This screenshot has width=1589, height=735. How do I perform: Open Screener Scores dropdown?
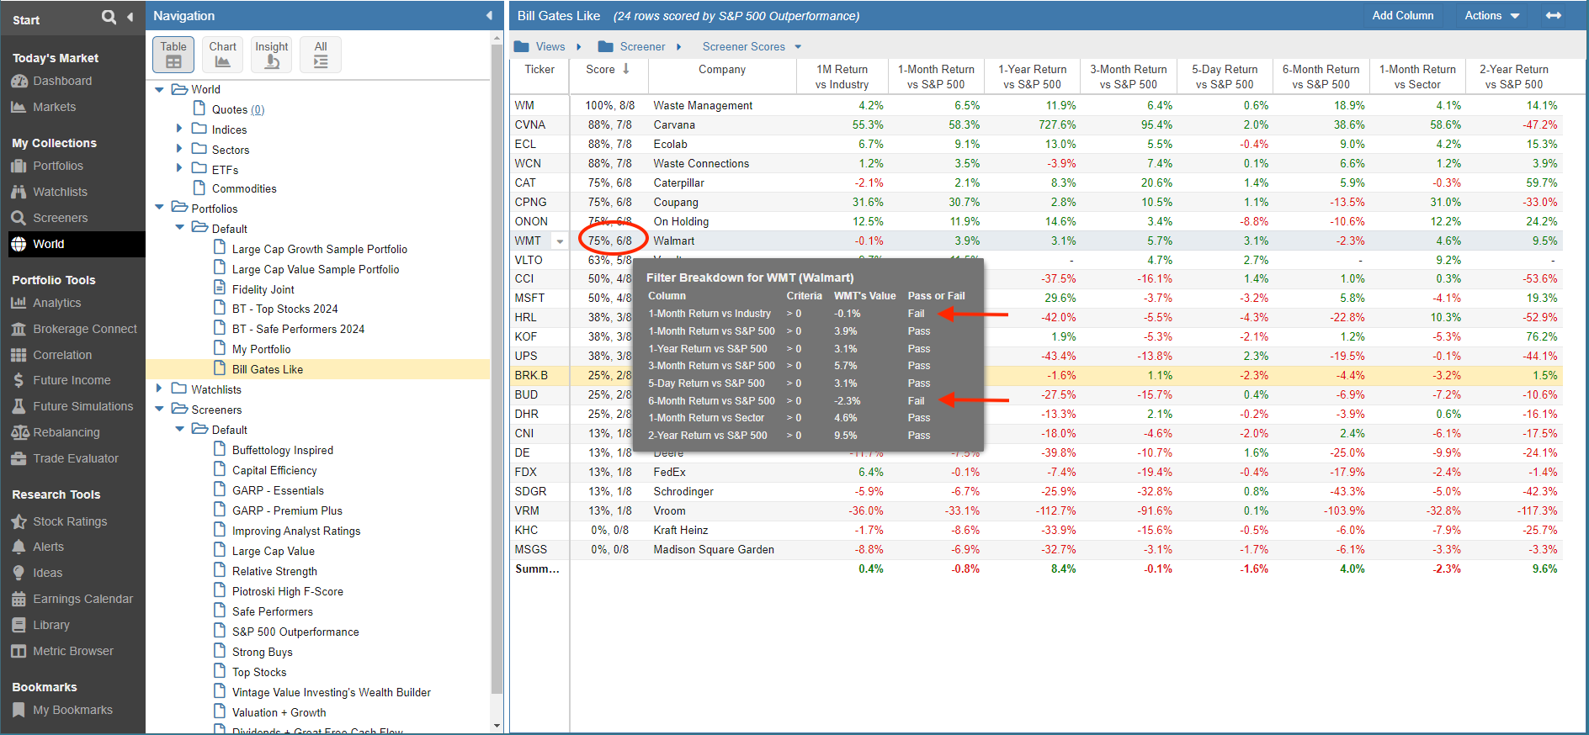[x=752, y=47]
